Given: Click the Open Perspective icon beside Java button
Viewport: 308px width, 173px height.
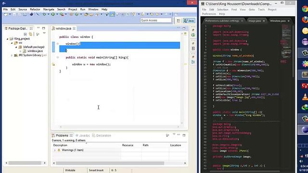Looking at the screenshot, I should (x=179, y=21).
